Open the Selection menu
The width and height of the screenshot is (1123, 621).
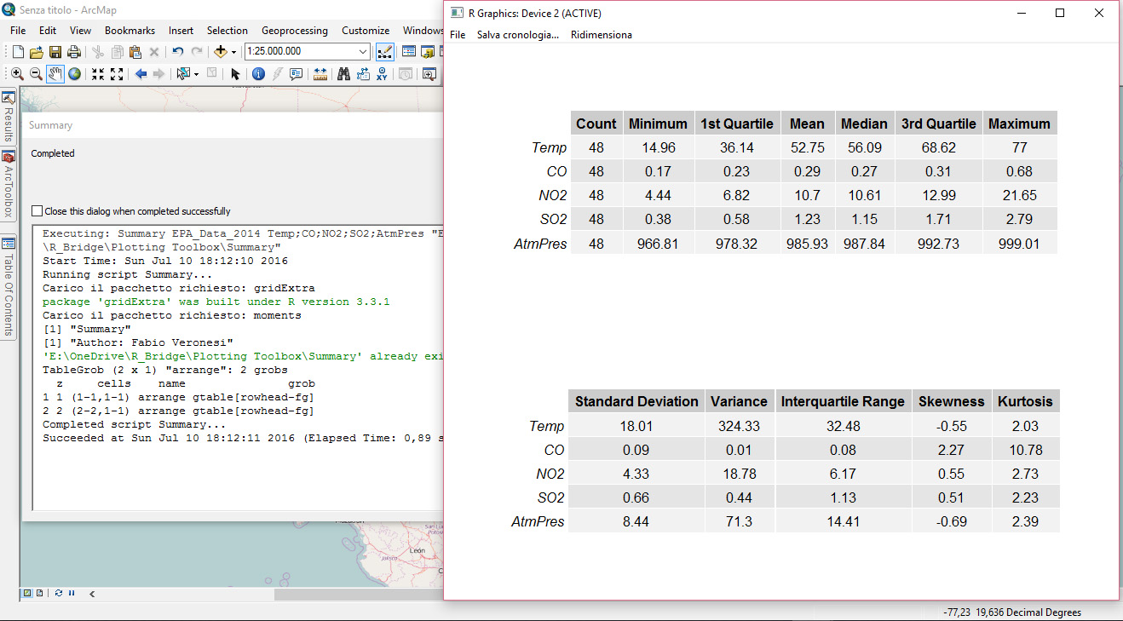click(227, 31)
